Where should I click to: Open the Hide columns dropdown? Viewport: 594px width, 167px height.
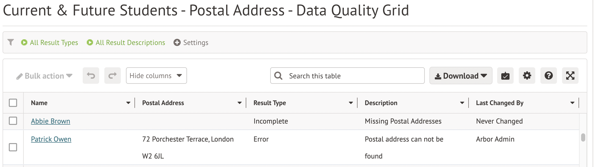coord(156,76)
